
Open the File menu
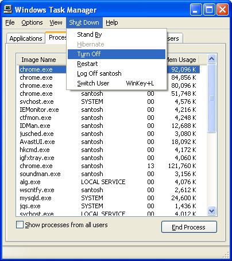[10, 22]
